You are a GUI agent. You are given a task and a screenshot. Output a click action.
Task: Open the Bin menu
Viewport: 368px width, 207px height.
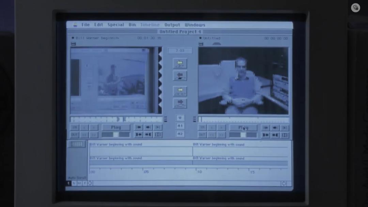coord(132,25)
